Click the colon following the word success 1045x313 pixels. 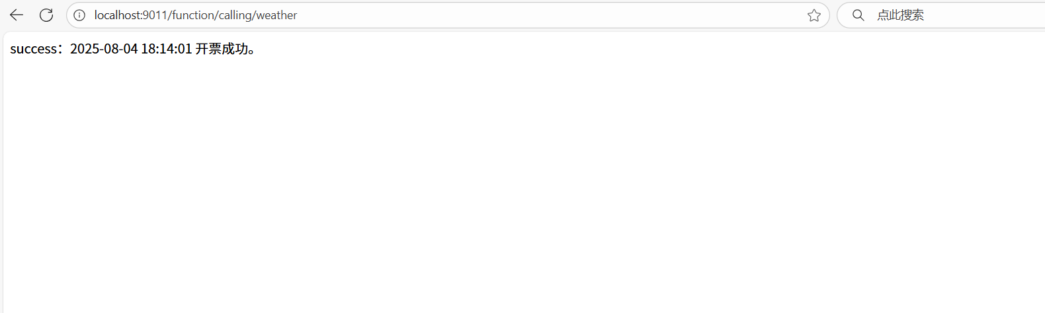tap(62, 50)
